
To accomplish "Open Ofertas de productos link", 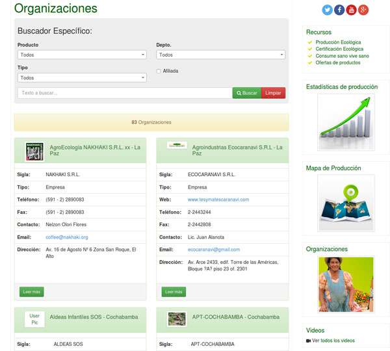I will click(338, 62).
